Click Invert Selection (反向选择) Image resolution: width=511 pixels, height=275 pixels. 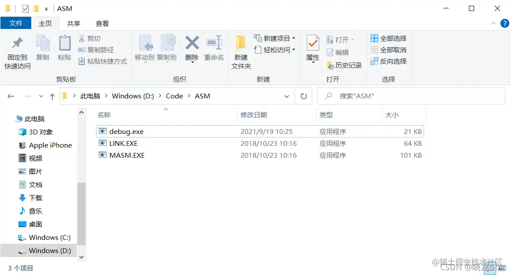click(389, 61)
